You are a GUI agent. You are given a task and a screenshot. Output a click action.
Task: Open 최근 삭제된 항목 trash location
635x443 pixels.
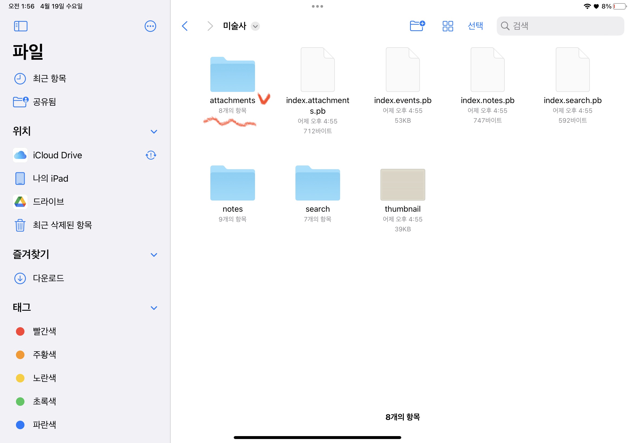pyautogui.click(x=62, y=225)
